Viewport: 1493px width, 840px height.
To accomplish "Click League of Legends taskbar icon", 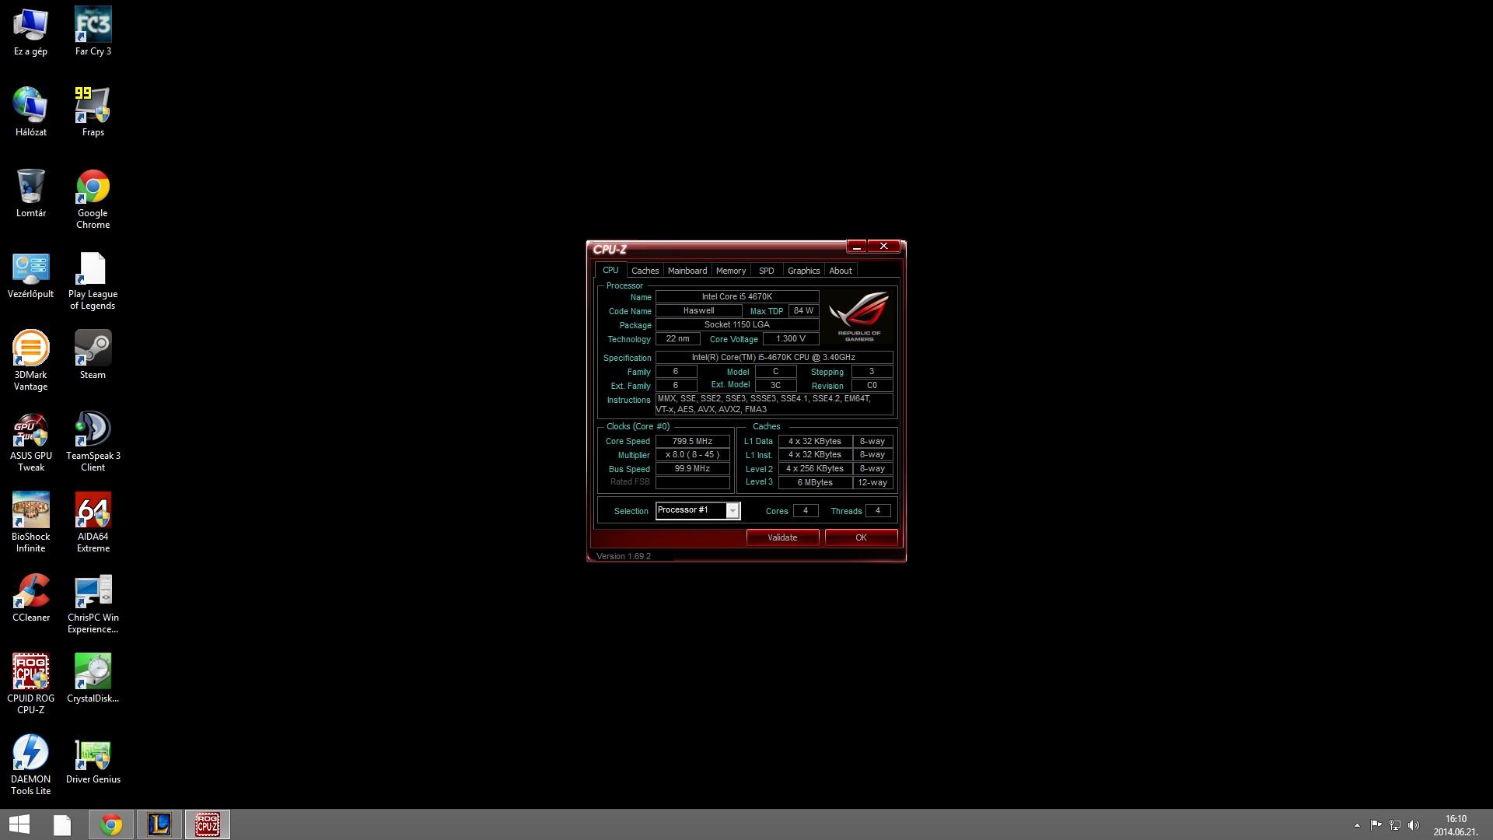I will click(x=159, y=824).
